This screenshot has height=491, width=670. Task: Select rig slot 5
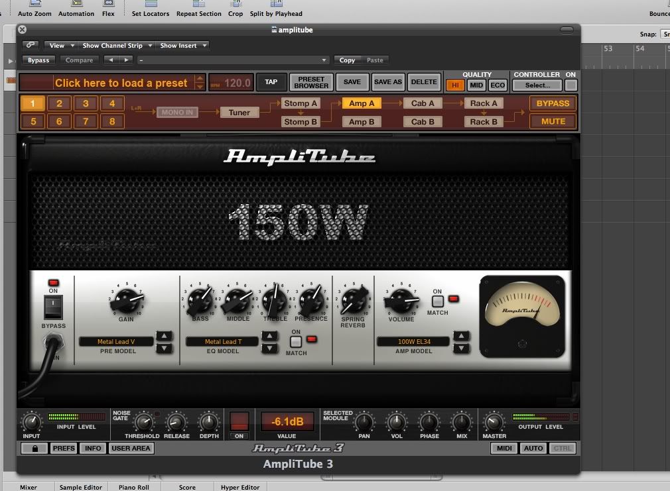coord(33,121)
